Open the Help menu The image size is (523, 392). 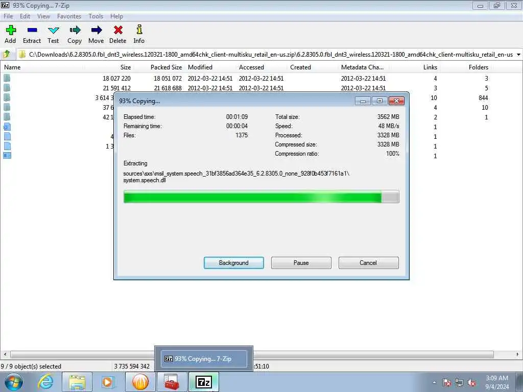[116, 16]
